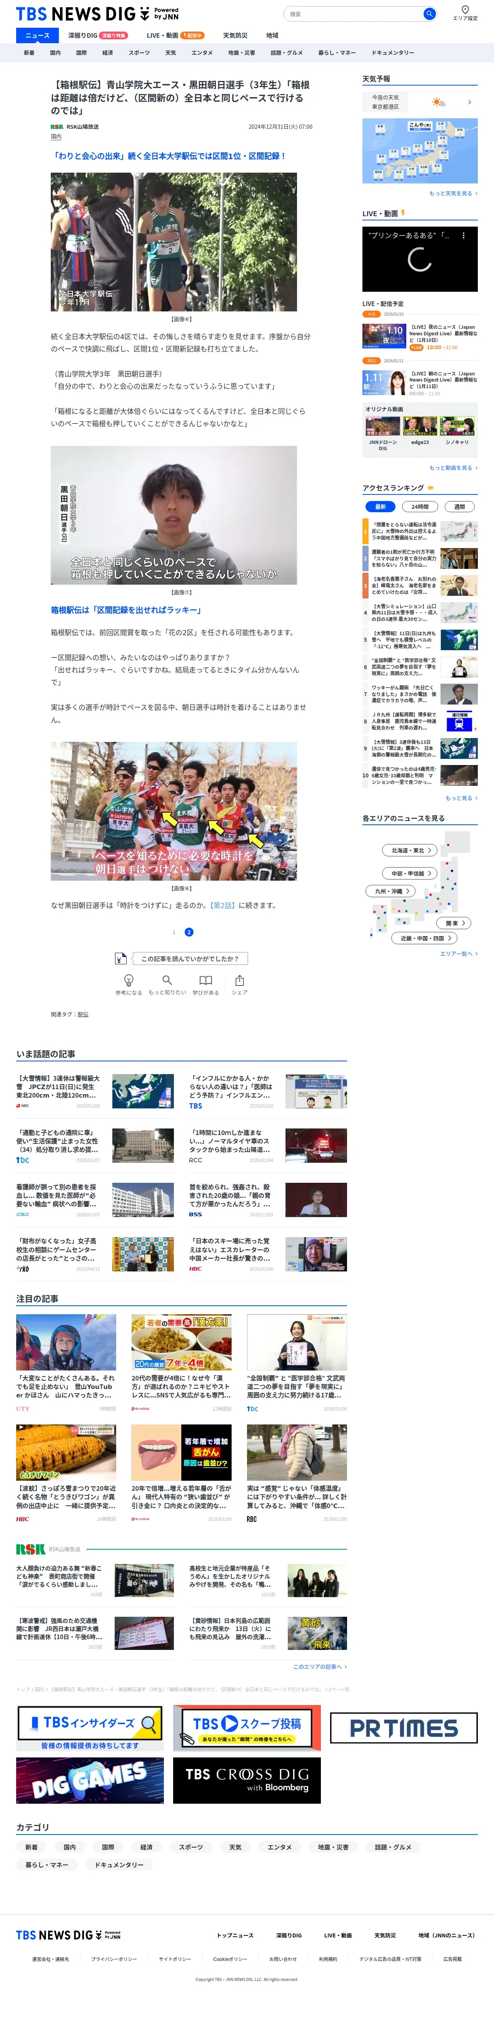Image resolution: width=494 pixels, height=2033 pixels.
Task: Open the とうきびワゴン corn article thumbnail
Action: [x=66, y=1452]
